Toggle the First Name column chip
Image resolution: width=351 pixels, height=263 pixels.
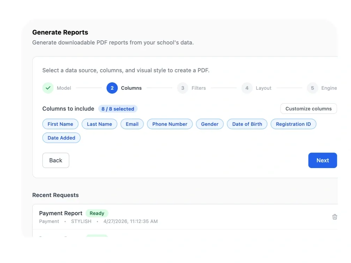[x=60, y=124]
